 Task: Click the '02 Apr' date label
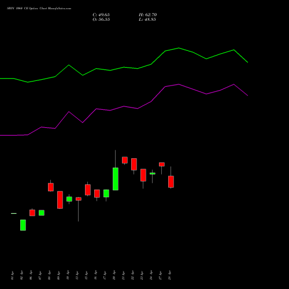point(21,275)
